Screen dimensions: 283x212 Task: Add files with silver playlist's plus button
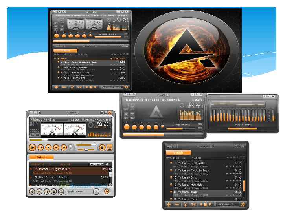32,192
